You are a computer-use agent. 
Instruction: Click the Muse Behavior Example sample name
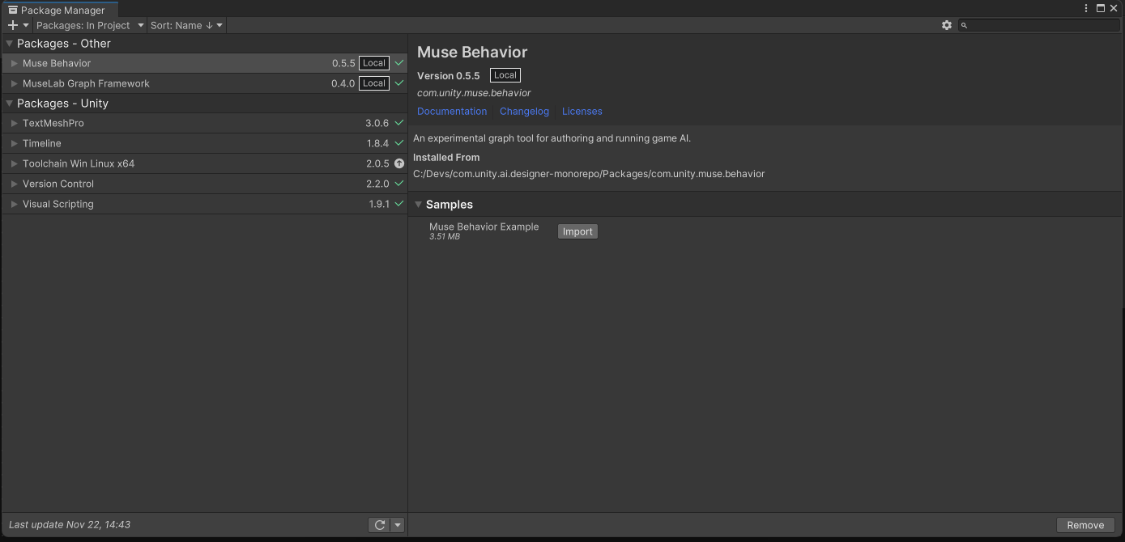[484, 227]
